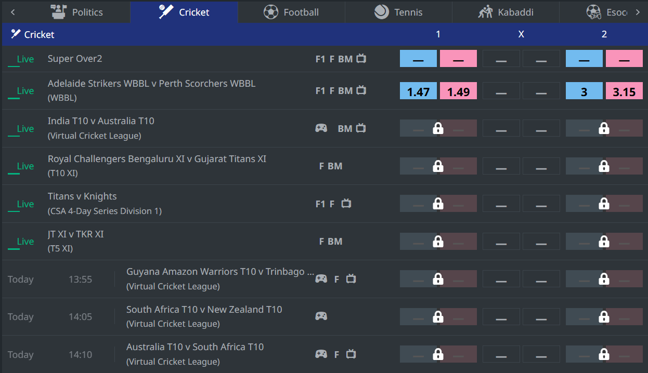
Task: Lay Perth Scorchers at 3.15 odds
Action: coord(624,92)
